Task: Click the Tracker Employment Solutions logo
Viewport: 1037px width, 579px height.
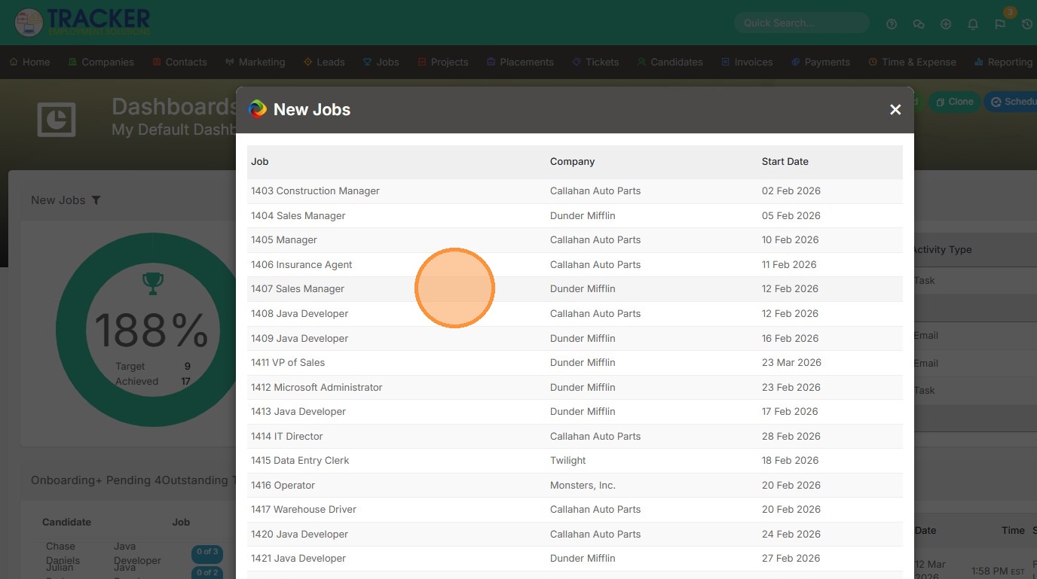Action: [x=83, y=22]
